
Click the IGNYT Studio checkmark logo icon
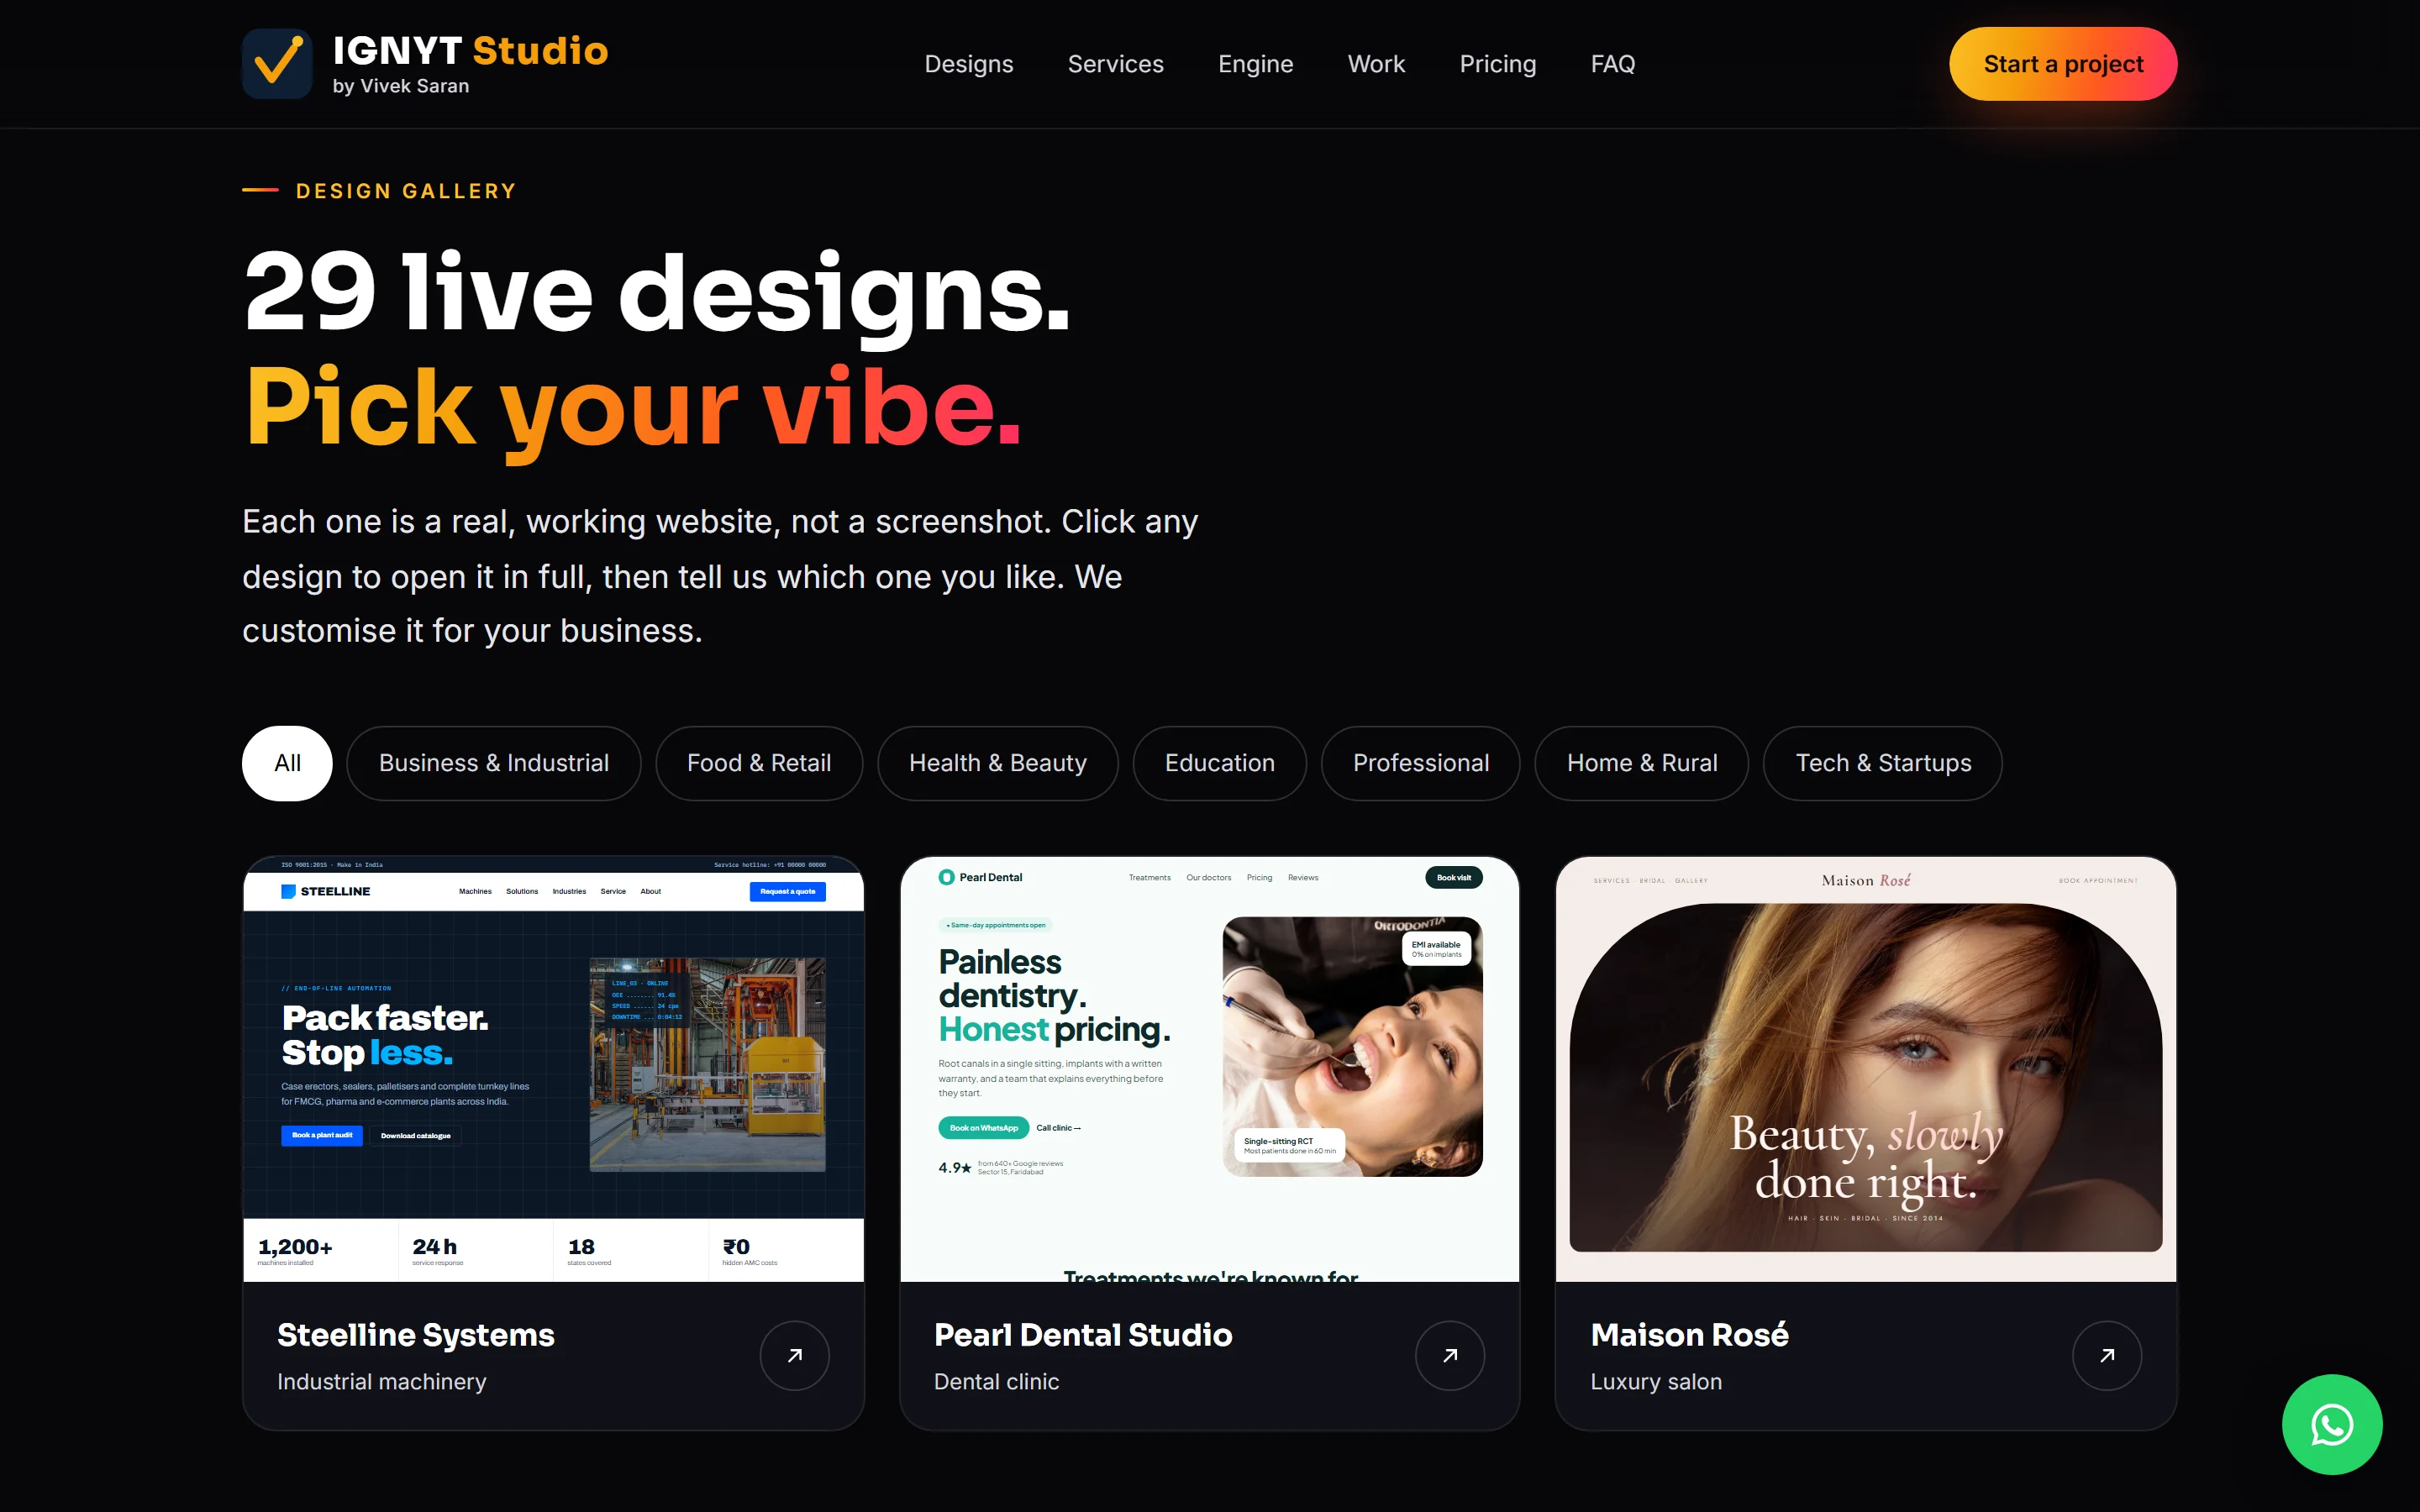[x=277, y=63]
